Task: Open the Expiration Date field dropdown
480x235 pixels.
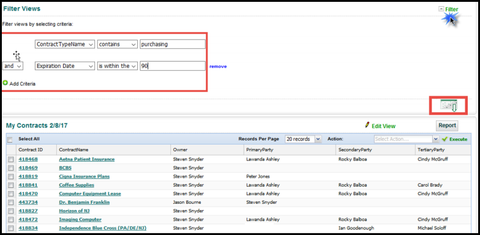Action: (x=65, y=66)
